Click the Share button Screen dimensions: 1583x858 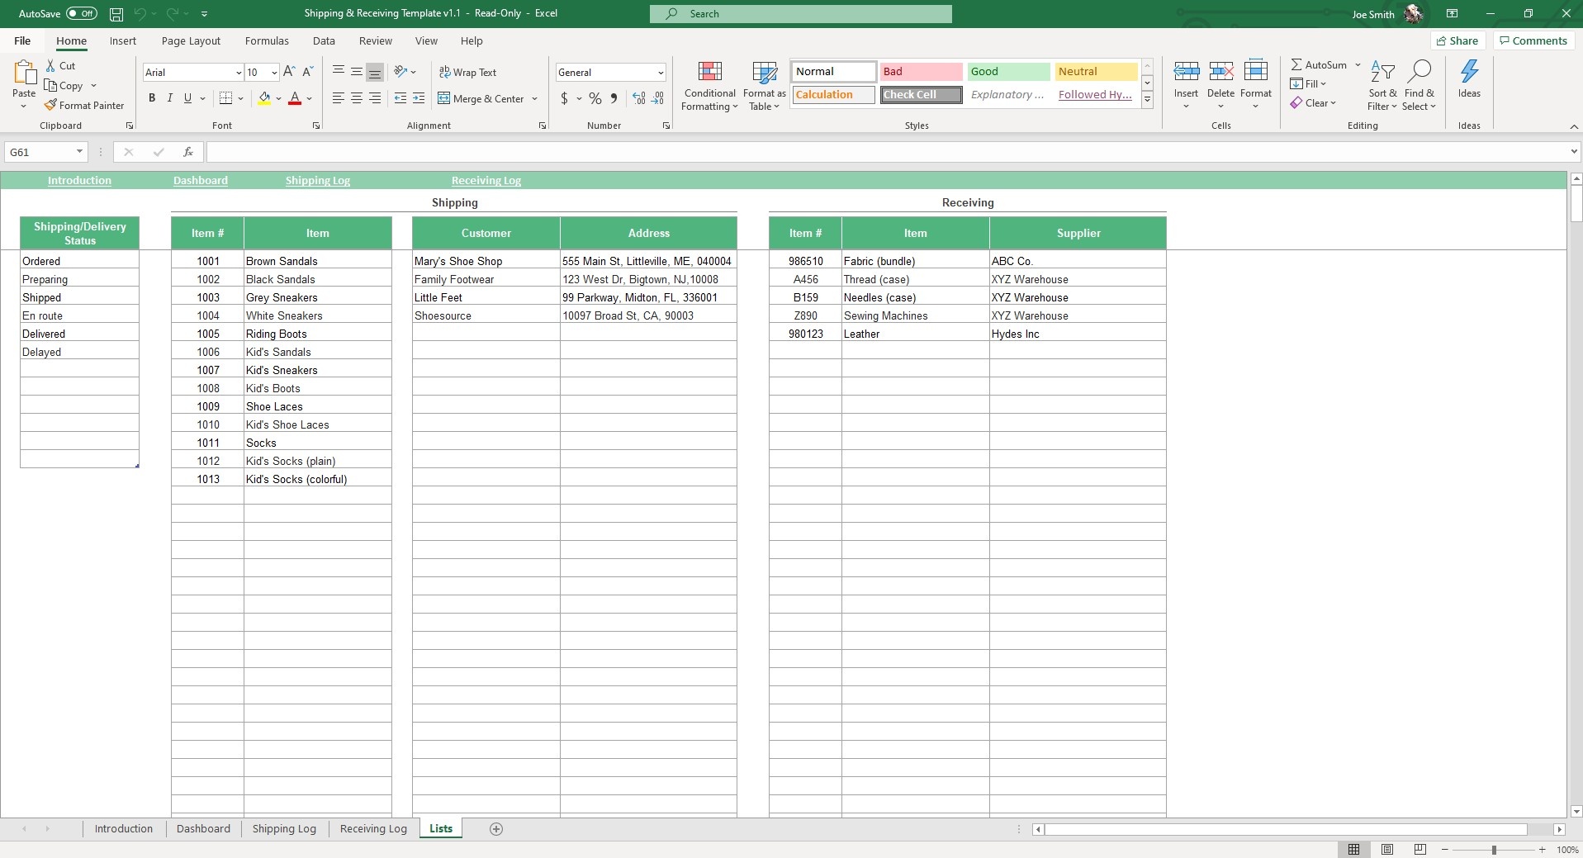click(1457, 40)
